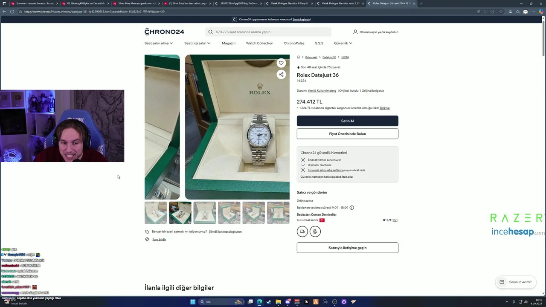Open Güvenlik hizmetleri hakkında daha fazla bilgi
This screenshot has height=307, width=546.
click(x=327, y=177)
